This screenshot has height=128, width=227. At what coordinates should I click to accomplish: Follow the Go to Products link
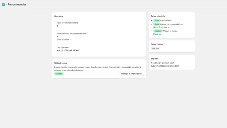point(161,27)
